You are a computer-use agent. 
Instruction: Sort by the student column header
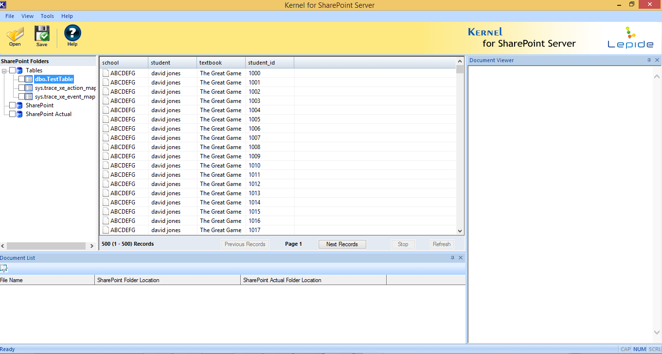click(173, 63)
